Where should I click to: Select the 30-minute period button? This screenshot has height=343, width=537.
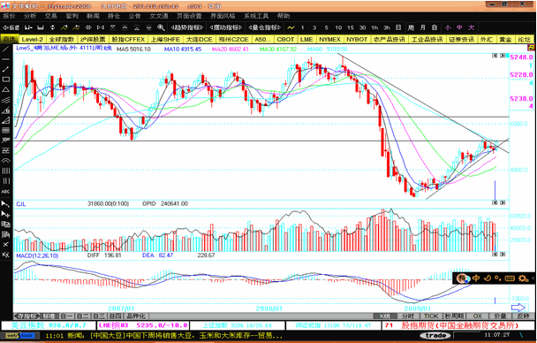coord(362,27)
